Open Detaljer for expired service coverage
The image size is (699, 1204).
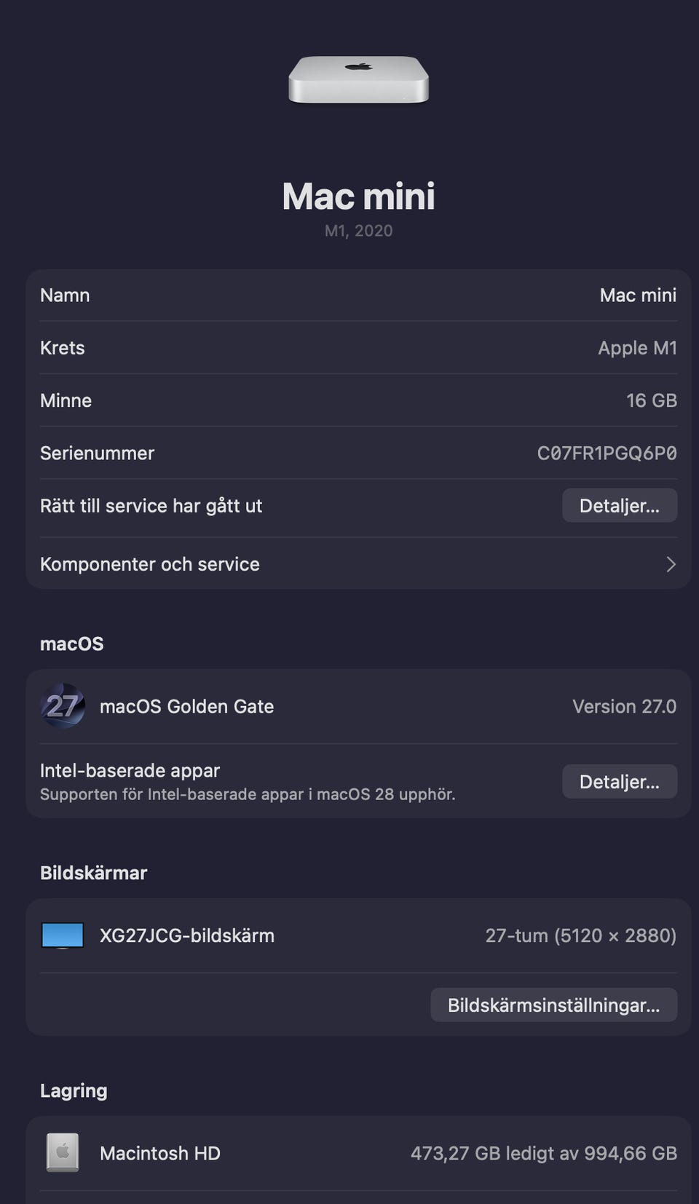tap(620, 505)
